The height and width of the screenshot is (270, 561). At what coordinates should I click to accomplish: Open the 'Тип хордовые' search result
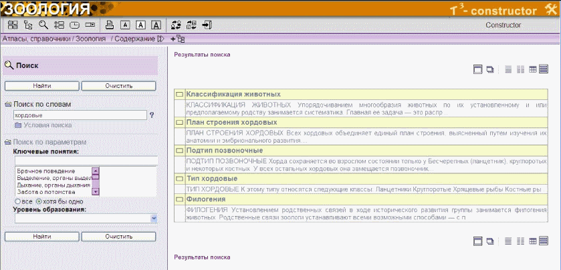211,179
